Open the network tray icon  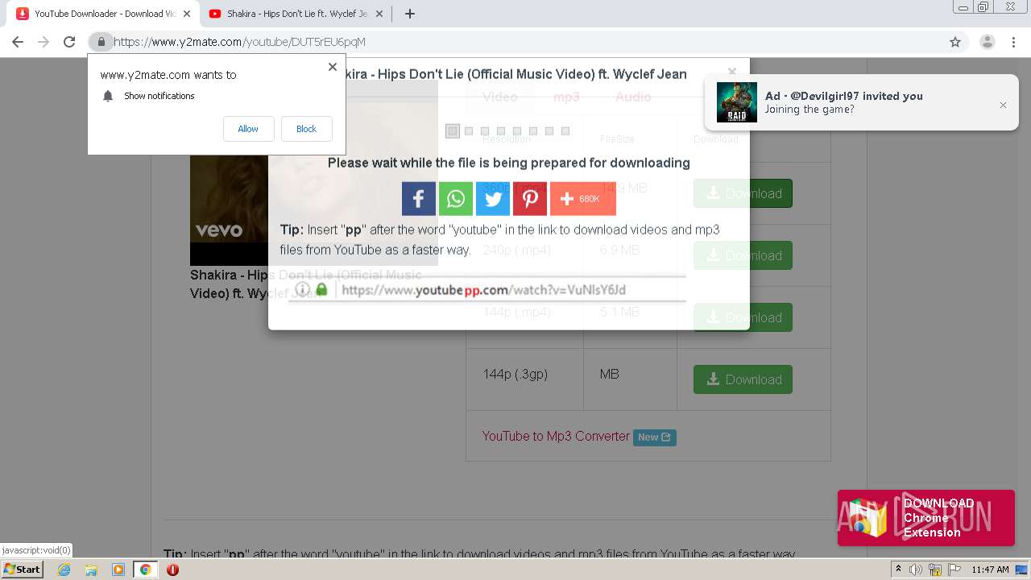[935, 570]
